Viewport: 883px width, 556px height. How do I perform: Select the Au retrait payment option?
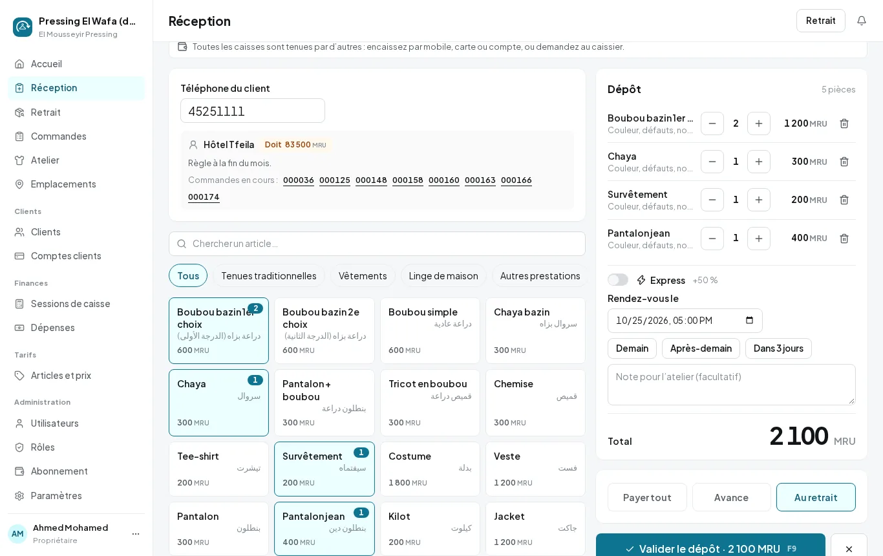(x=816, y=497)
